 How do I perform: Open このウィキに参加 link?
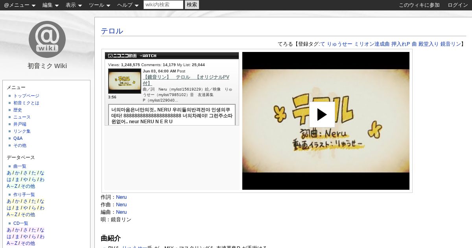[x=419, y=5]
